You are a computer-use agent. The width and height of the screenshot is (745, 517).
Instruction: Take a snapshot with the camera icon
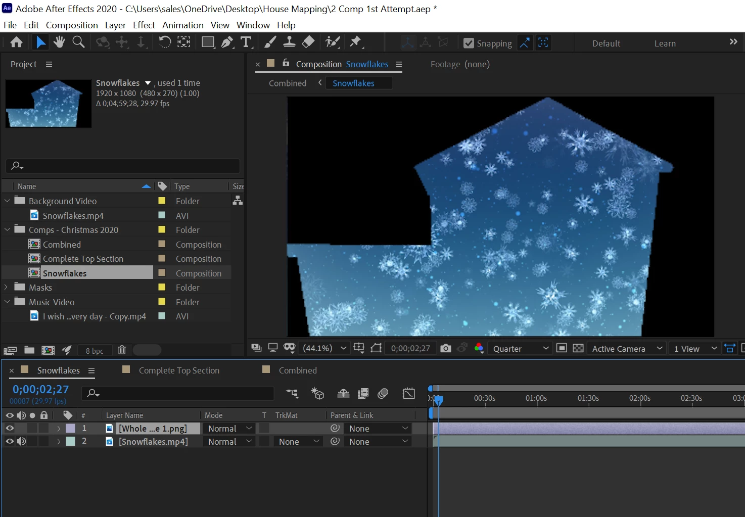pyautogui.click(x=445, y=348)
